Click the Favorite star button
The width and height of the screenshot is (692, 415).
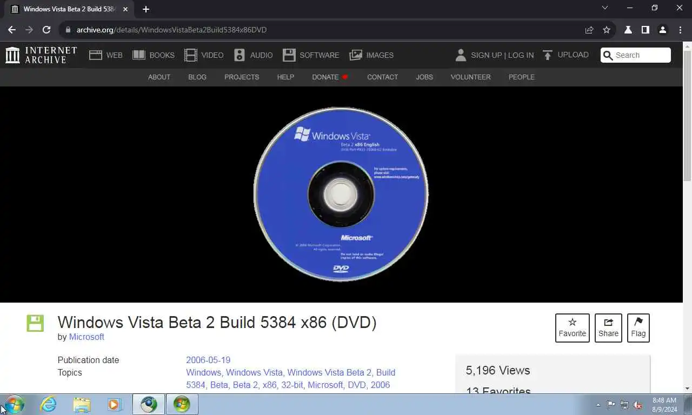(573, 328)
